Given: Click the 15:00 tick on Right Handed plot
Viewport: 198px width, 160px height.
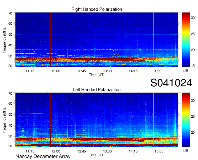Looking at the screenshot, I should coord(159,71).
